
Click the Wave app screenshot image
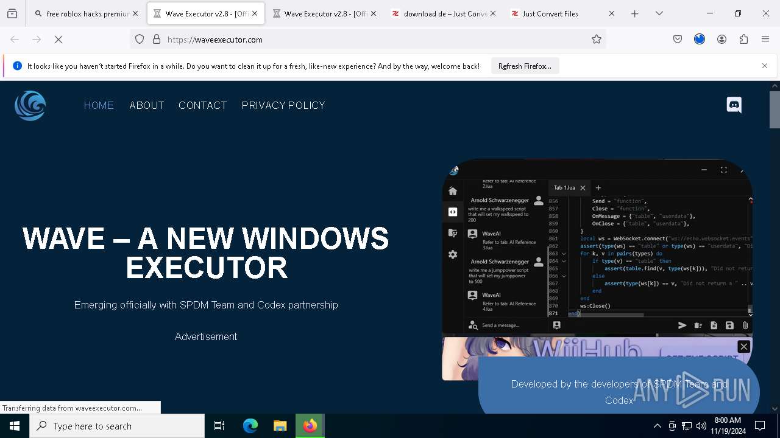[597, 248]
